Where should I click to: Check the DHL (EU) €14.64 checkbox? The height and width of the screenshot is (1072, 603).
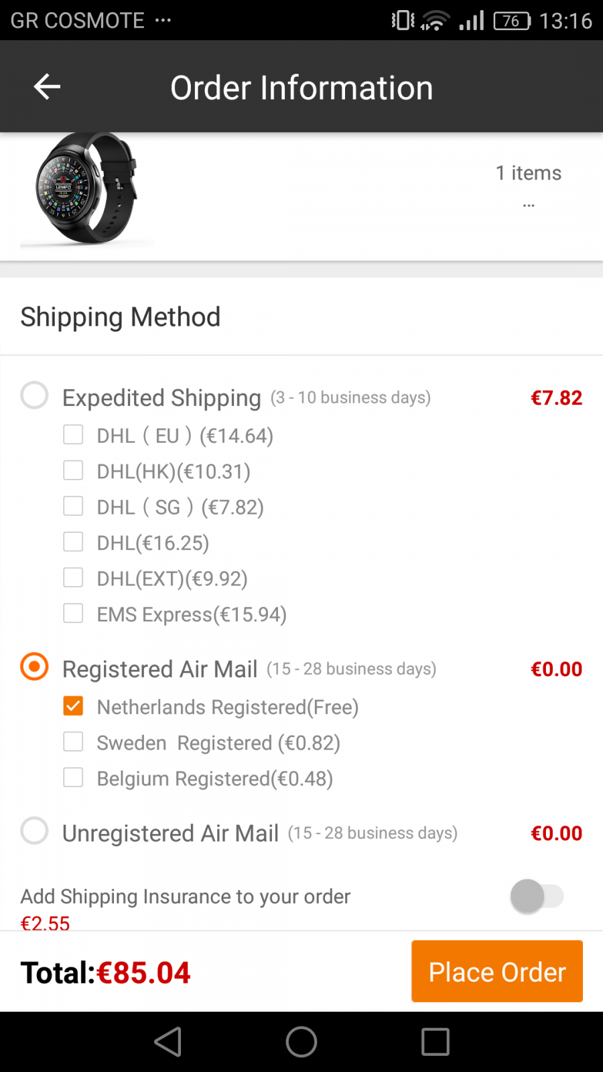tap(73, 435)
